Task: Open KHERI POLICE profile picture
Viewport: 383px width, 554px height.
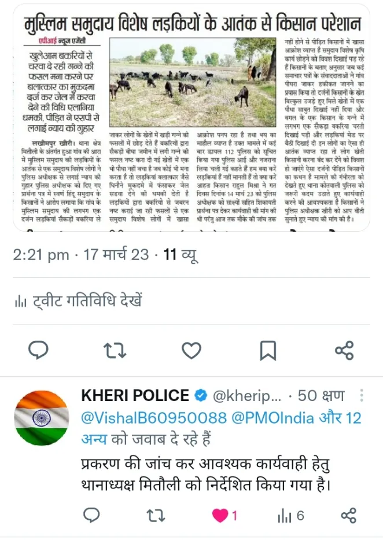Action: click(42, 418)
